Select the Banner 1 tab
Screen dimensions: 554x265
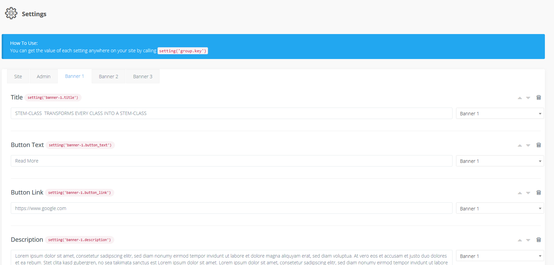pos(75,76)
